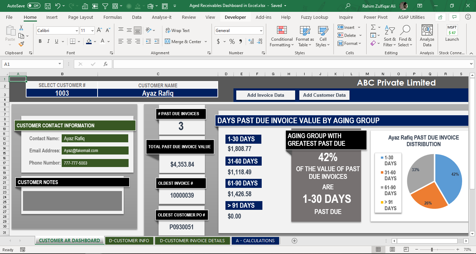476x254 pixels.
Task: Increase decimal places
Action: [x=251, y=41]
